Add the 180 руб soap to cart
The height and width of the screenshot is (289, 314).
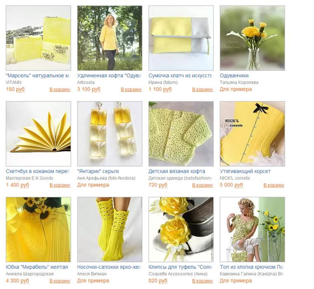point(60,90)
